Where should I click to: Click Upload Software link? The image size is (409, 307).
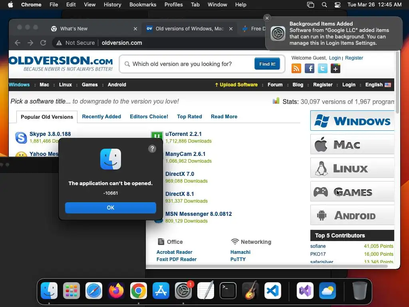point(236,85)
